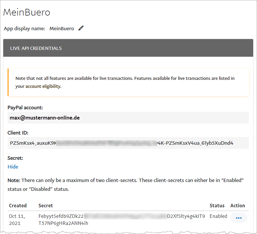Click the PayPal account email field

click(128, 118)
